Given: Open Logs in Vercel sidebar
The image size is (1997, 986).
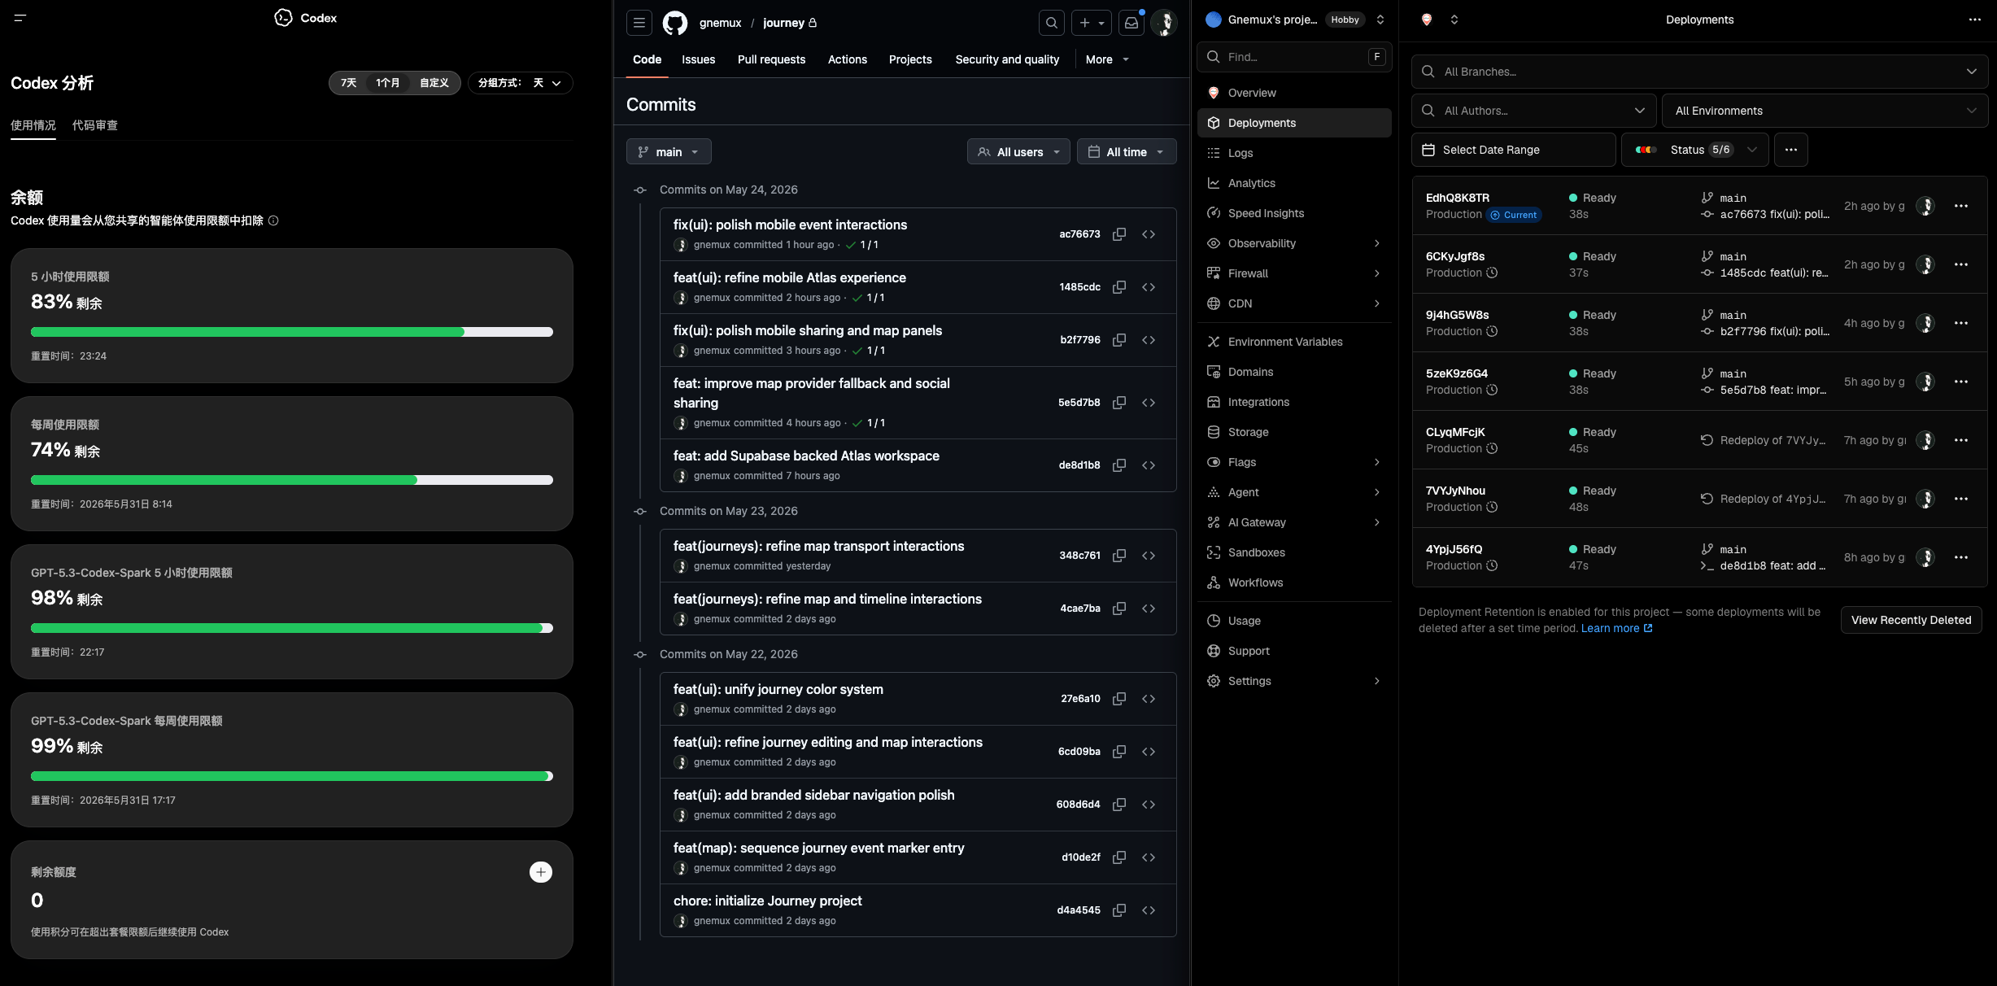Looking at the screenshot, I should [1294, 153].
